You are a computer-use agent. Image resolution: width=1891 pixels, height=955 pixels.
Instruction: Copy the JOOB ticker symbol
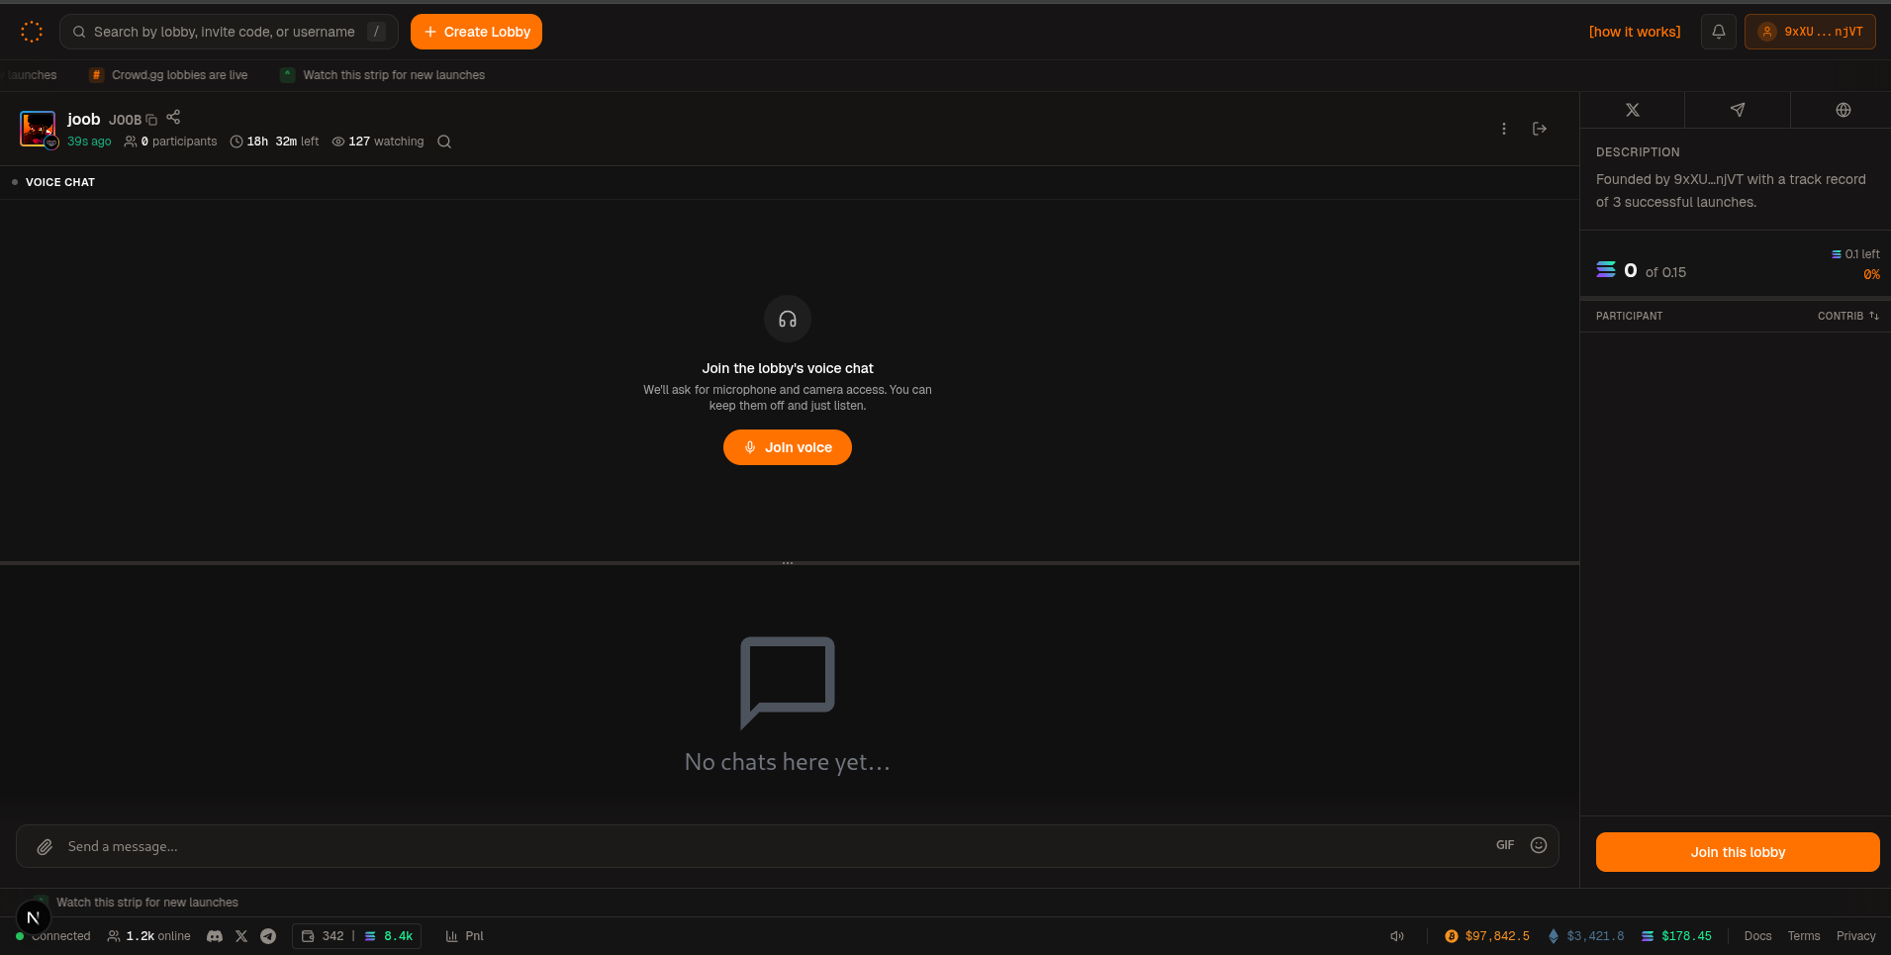tap(151, 120)
